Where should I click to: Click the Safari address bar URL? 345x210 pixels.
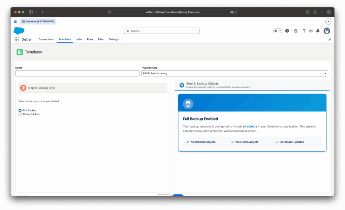(172, 12)
